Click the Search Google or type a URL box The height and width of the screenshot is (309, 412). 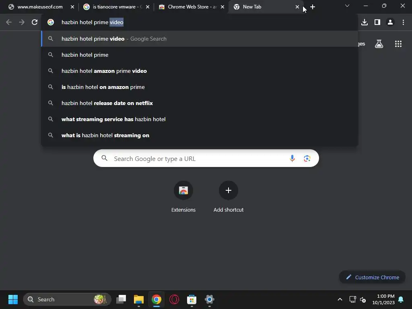click(206, 158)
